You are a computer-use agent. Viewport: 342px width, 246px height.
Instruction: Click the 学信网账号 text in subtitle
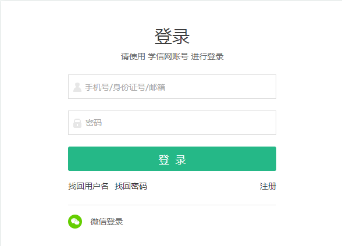click(168, 56)
